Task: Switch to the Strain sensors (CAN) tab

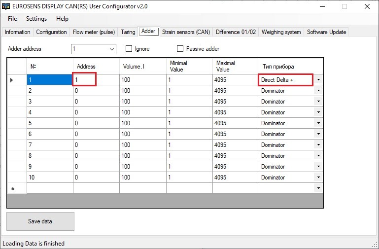Action: pyautogui.click(x=186, y=32)
